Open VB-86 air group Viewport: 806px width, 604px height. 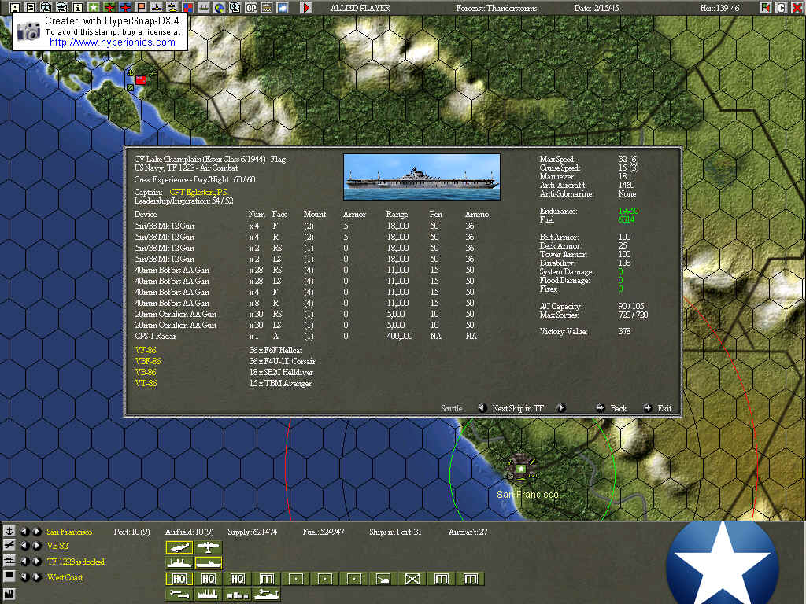point(146,372)
